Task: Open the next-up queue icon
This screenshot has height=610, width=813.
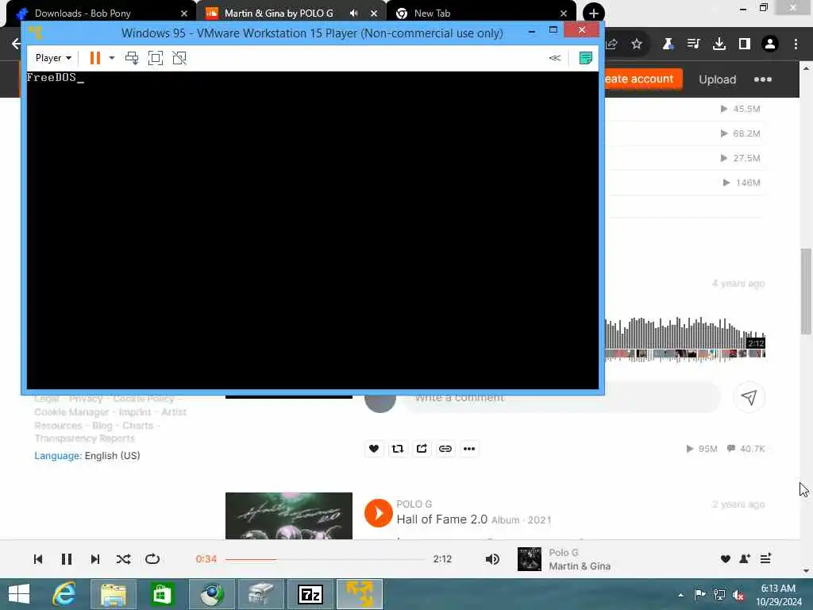Action: pos(765,558)
